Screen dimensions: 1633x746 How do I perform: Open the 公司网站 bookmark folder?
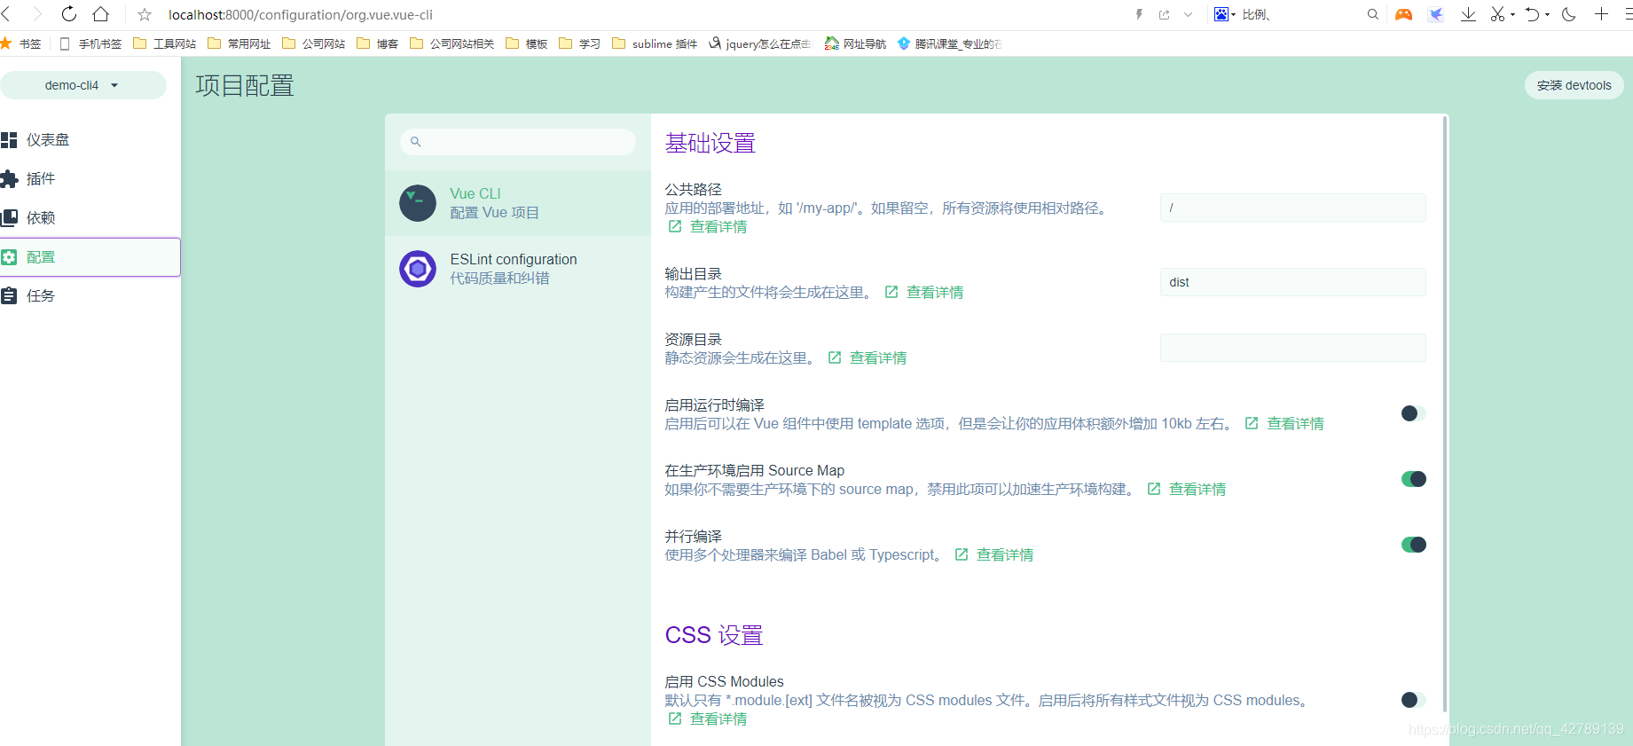(314, 43)
